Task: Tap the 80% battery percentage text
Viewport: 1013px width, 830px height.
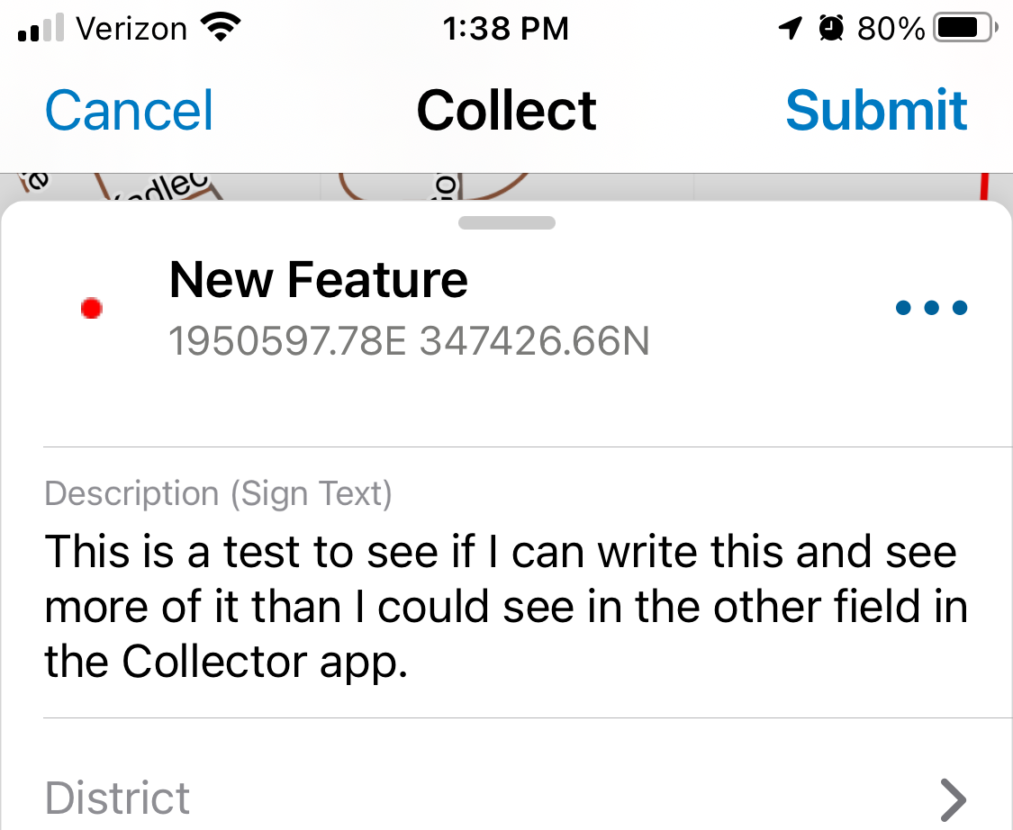Action: tap(890, 28)
